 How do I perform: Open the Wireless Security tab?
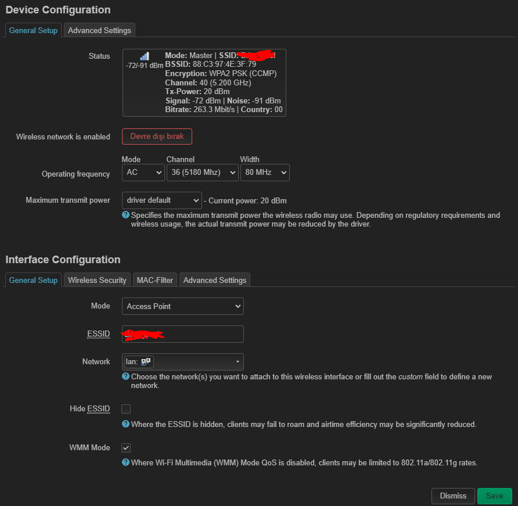[x=97, y=280]
